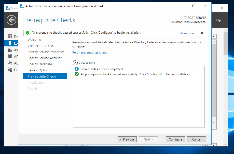The height and width of the screenshot is (154, 234).
Task: Click the green success checkmark icon
Action: (x=27, y=33)
